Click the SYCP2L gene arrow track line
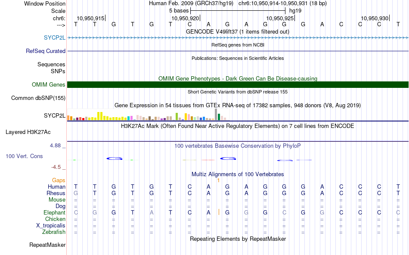Image resolution: width=409 pixels, height=255 pixels. click(238, 38)
